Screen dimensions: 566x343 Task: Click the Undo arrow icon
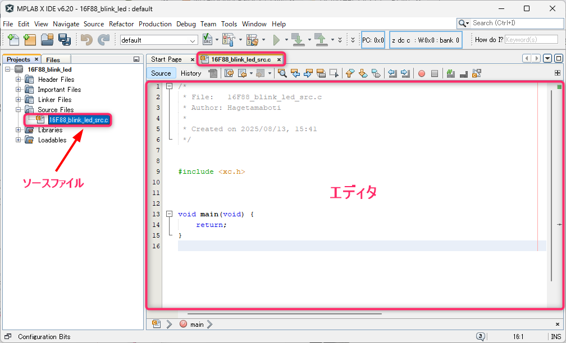(x=86, y=40)
